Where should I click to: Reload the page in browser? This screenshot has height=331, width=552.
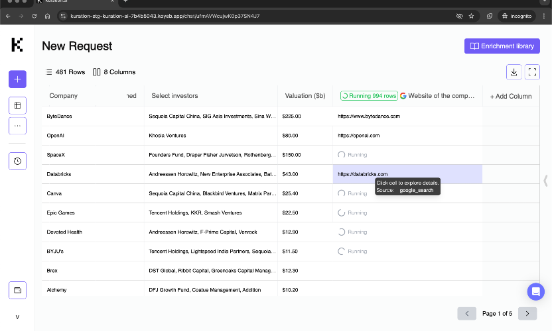[x=34, y=16]
